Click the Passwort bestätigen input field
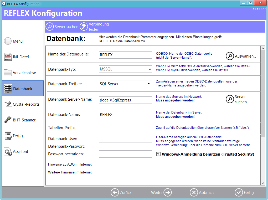Screen dimensions: 268x200 click(x=125, y=154)
